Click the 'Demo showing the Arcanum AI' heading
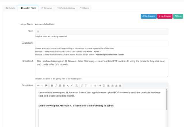184x127 pixels. [x=76, y=105]
